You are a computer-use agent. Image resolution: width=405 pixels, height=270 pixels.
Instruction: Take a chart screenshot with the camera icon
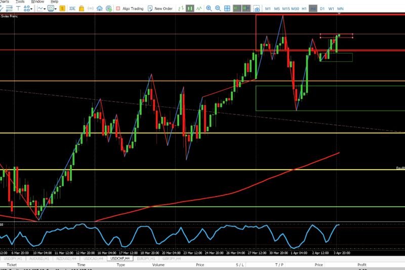click(257, 9)
